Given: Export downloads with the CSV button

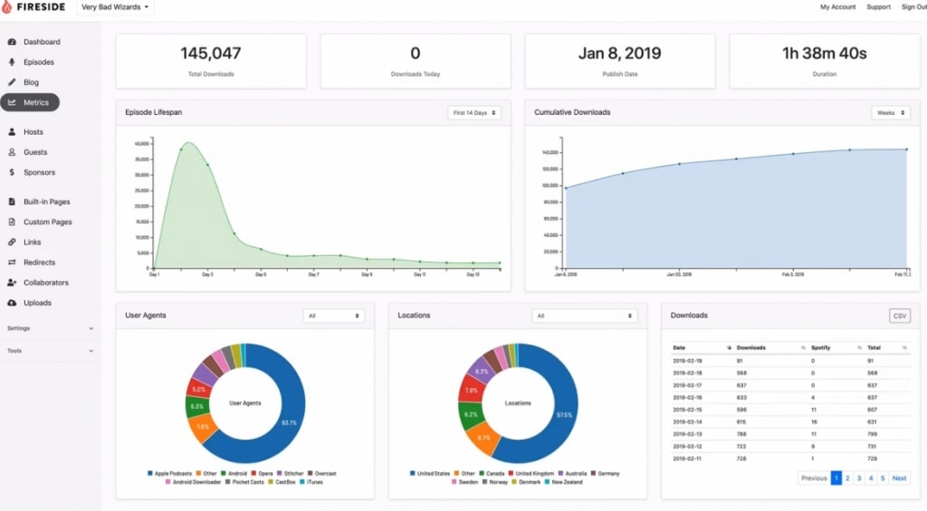Looking at the screenshot, I should pyautogui.click(x=900, y=316).
